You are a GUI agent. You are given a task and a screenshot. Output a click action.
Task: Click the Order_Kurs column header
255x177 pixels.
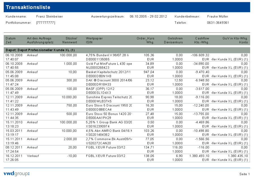point(145,38)
